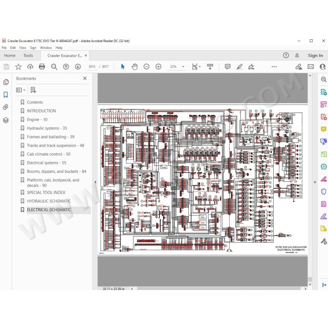This screenshot has width=328, height=328.
Task: Open the Engine - 10 bookmark
Action: click(x=37, y=119)
